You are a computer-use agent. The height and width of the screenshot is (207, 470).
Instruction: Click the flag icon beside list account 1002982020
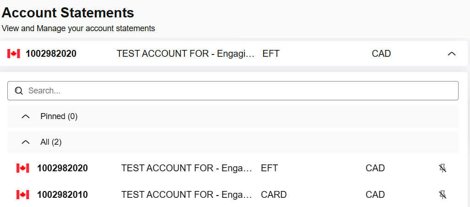point(23,168)
